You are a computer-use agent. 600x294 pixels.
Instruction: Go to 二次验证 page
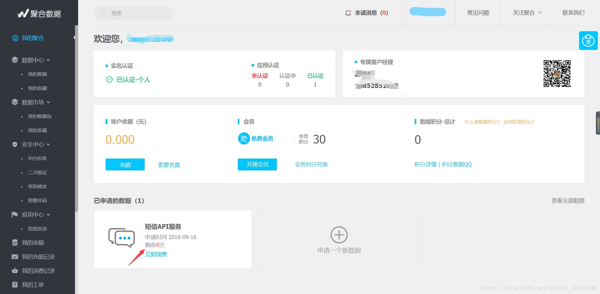[x=37, y=172]
